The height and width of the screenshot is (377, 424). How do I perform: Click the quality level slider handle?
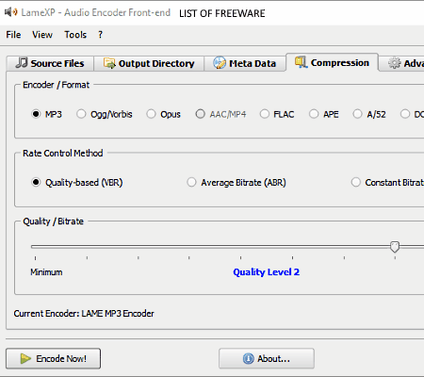point(395,247)
